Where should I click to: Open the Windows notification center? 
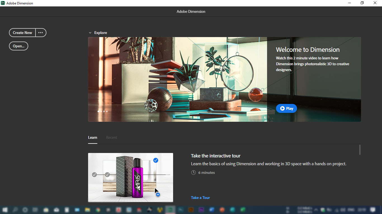373,210
